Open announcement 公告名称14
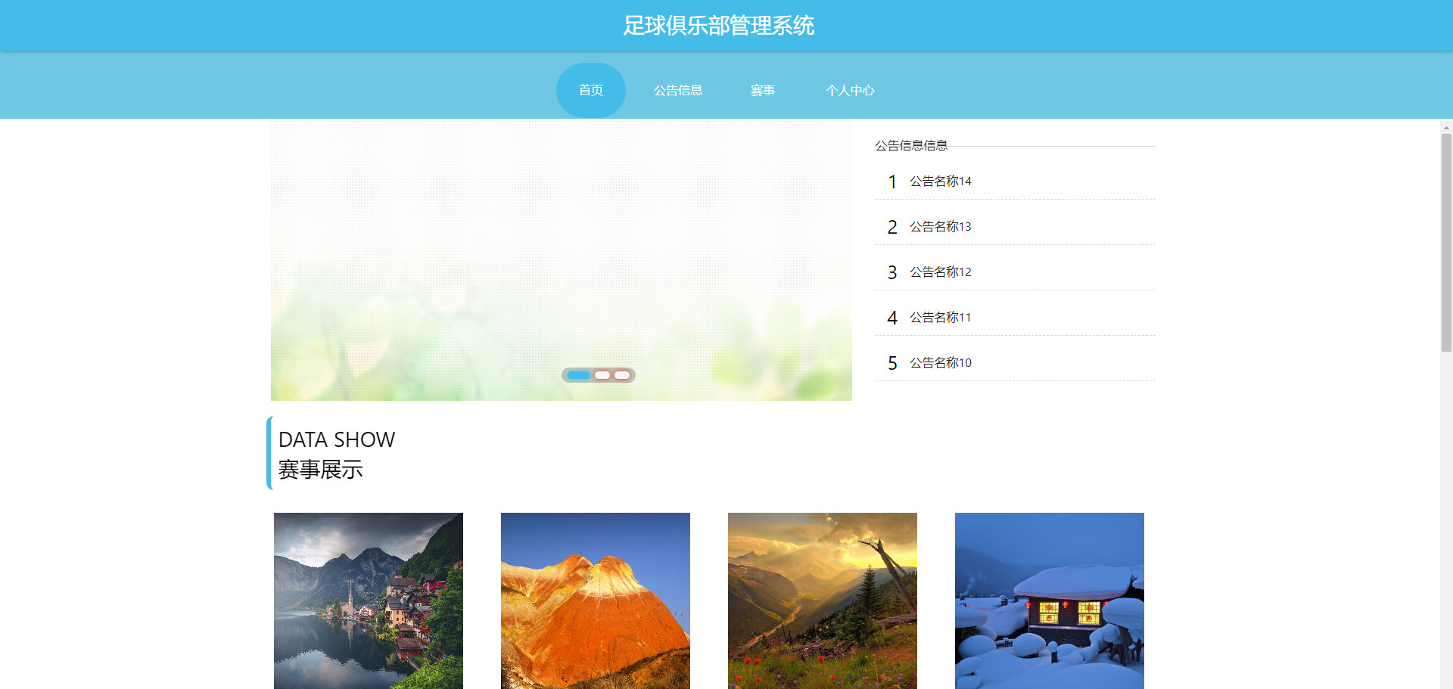The width and height of the screenshot is (1453, 689). 940,182
